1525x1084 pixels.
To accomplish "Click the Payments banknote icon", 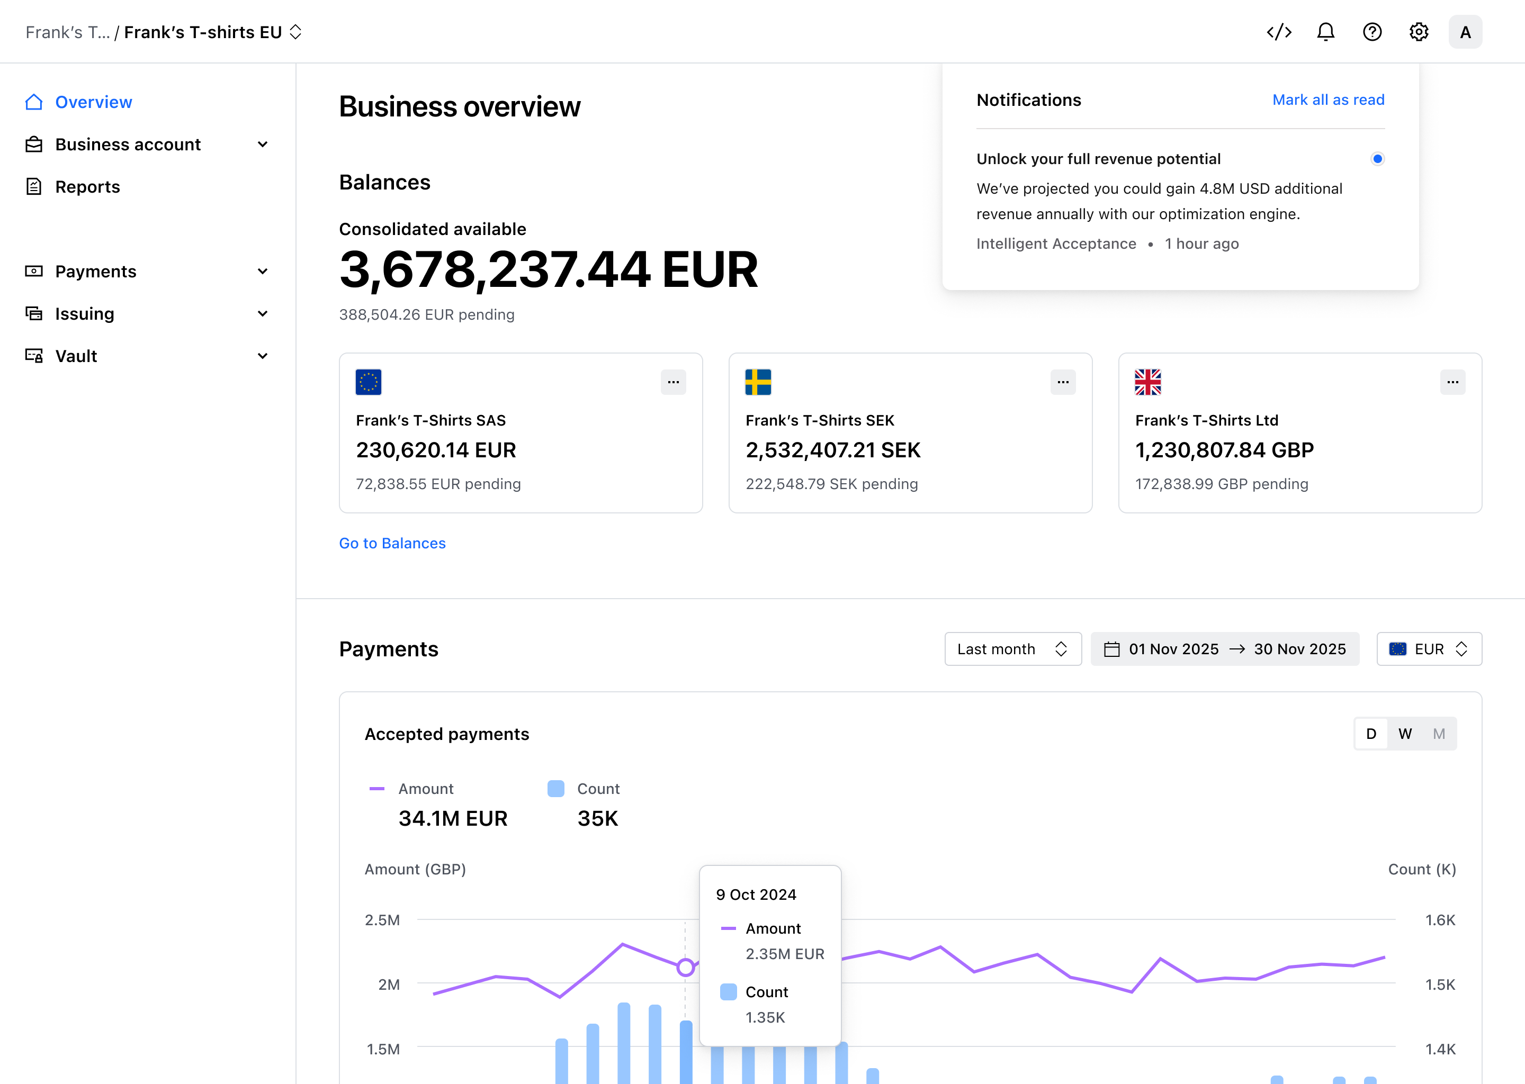I will (x=34, y=271).
